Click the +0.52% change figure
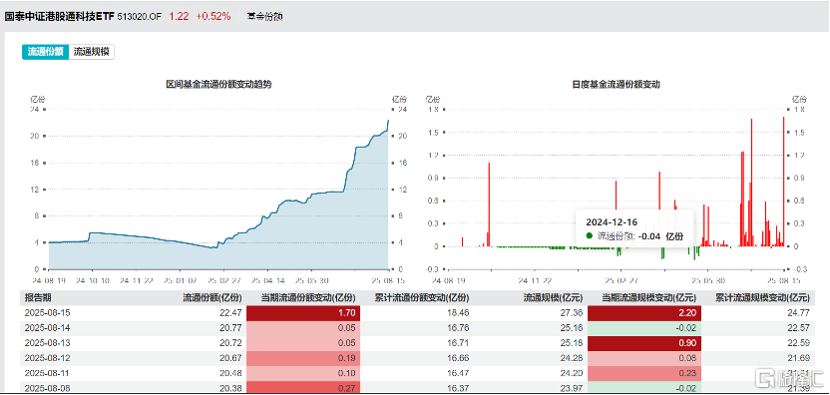 point(213,16)
